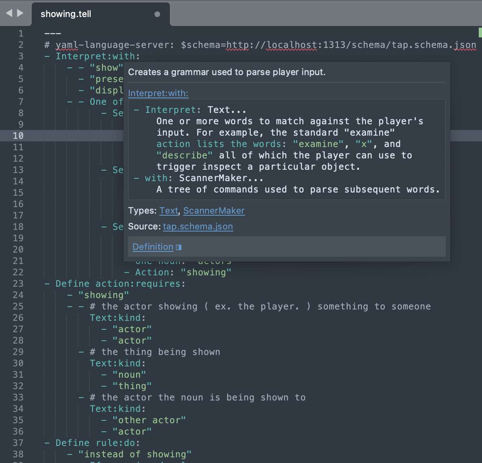Viewport: 482px width, 463px height.
Task: Place cursor on 'Define rule:do:' text
Action: 98,443
